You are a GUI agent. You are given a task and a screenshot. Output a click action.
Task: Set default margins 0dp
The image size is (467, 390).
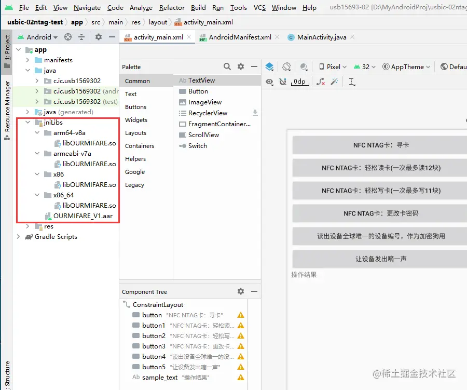click(x=300, y=82)
